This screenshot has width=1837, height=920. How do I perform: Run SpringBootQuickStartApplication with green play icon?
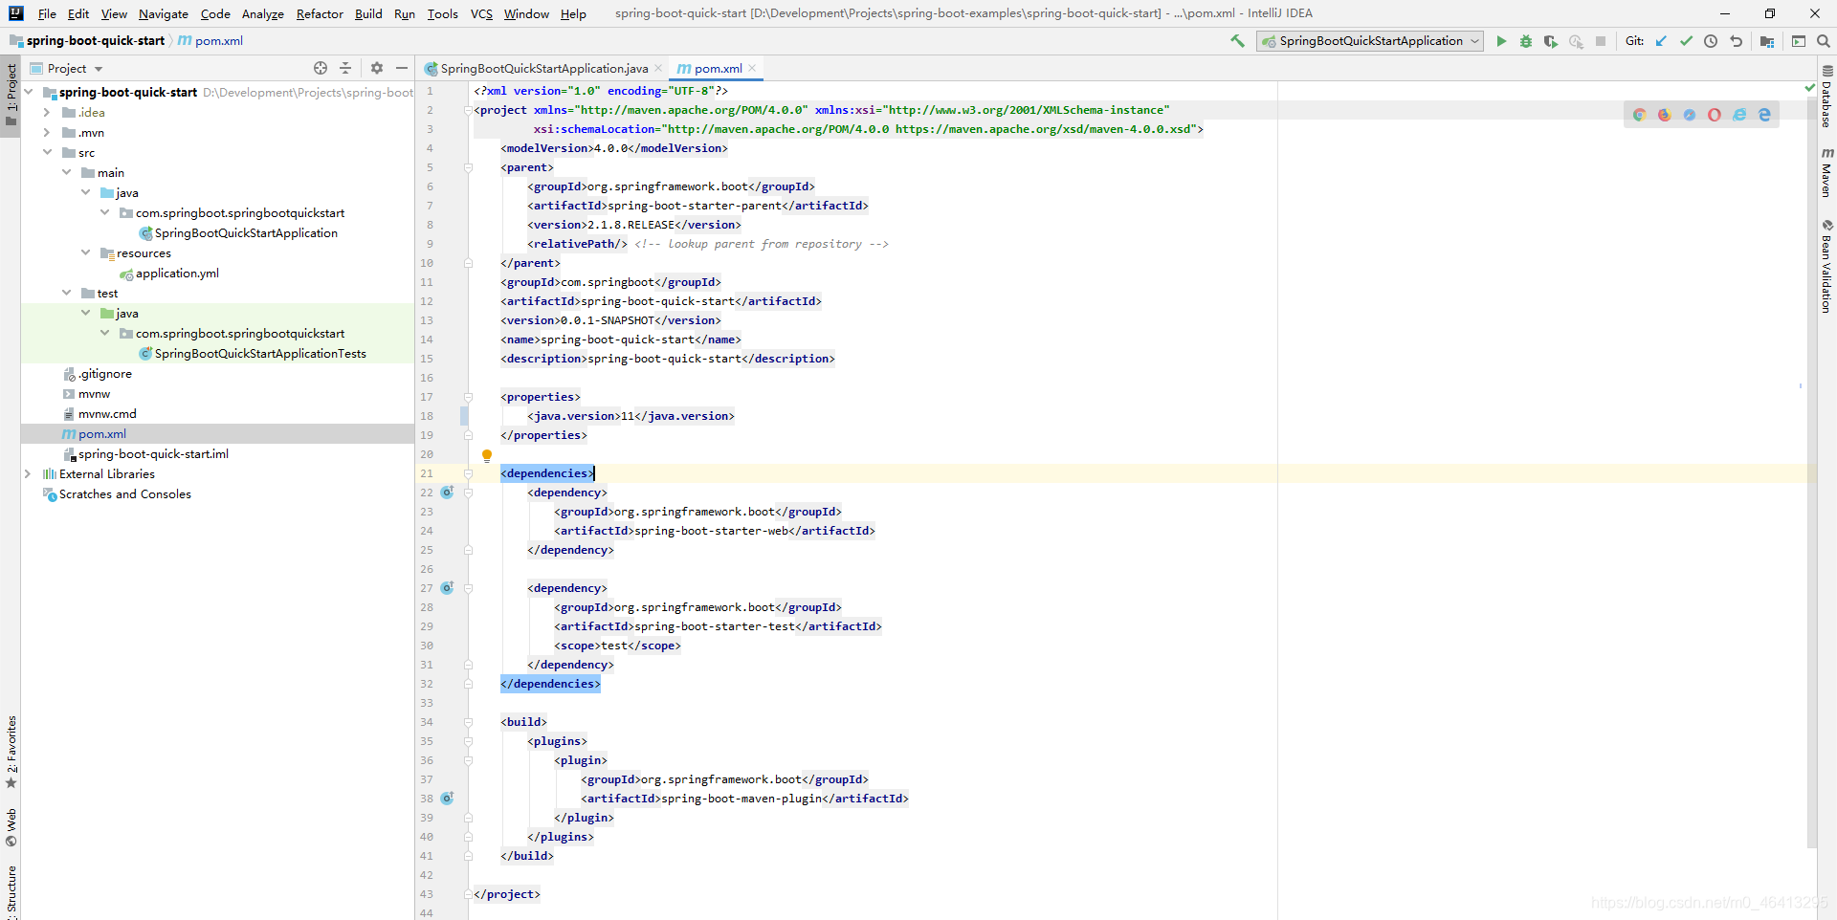[x=1501, y=41]
